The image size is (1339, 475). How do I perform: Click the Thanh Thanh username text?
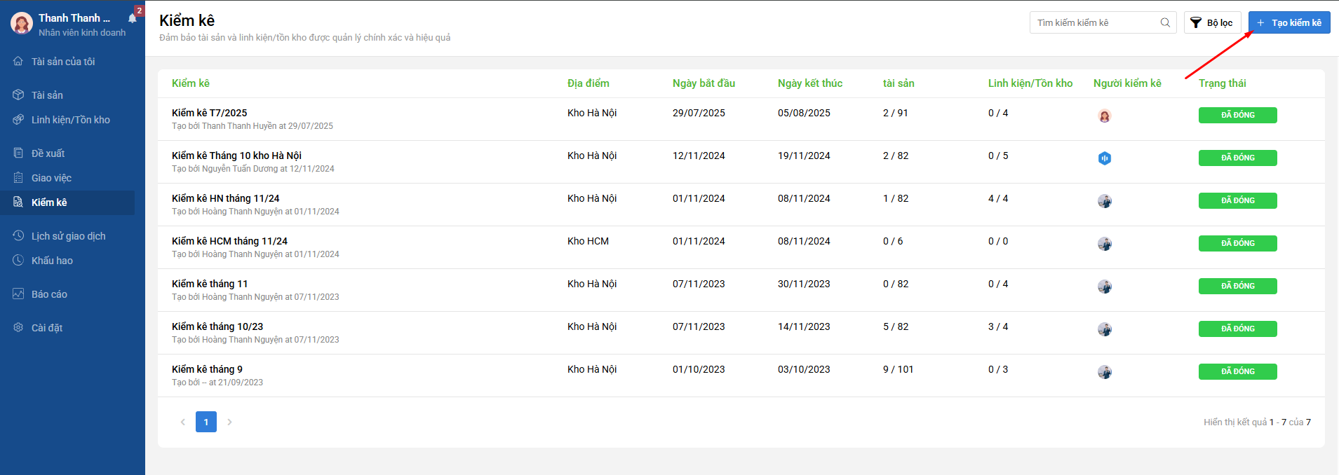point(74,18)
